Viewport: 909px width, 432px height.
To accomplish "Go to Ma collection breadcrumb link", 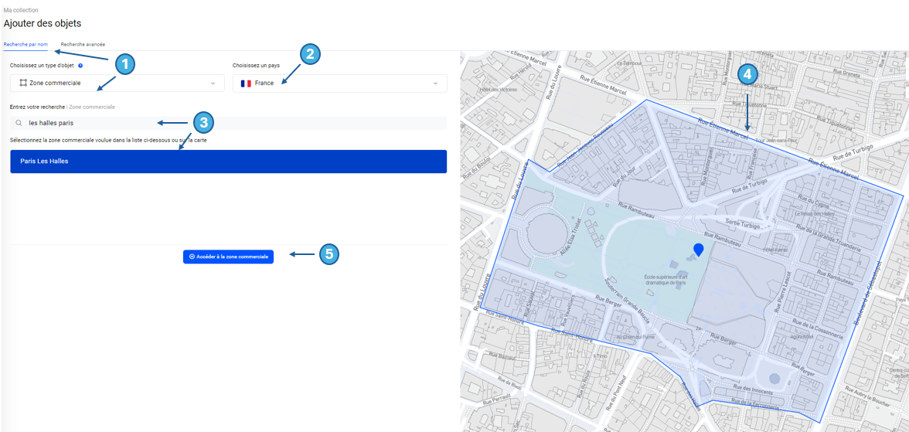I will tap(21, 10).
